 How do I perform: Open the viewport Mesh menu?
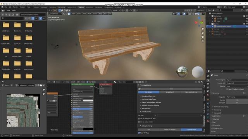[x=89, y=14]
